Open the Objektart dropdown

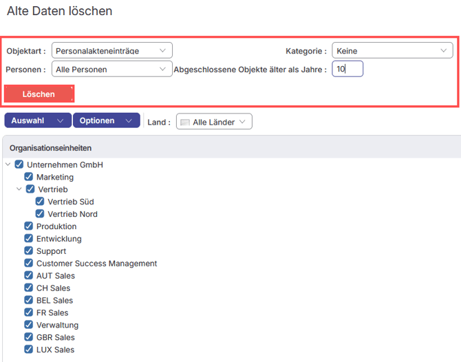coord(111,50)
